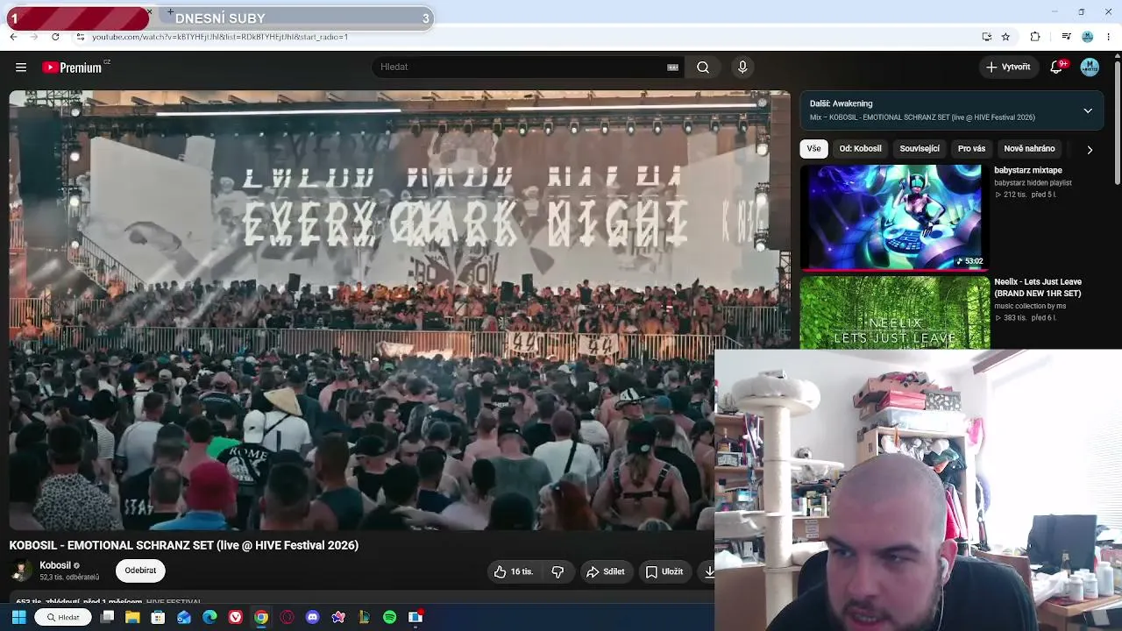Screen dimensions: 1122x631
Task: Go back in the browser
Action: point(13,37)
